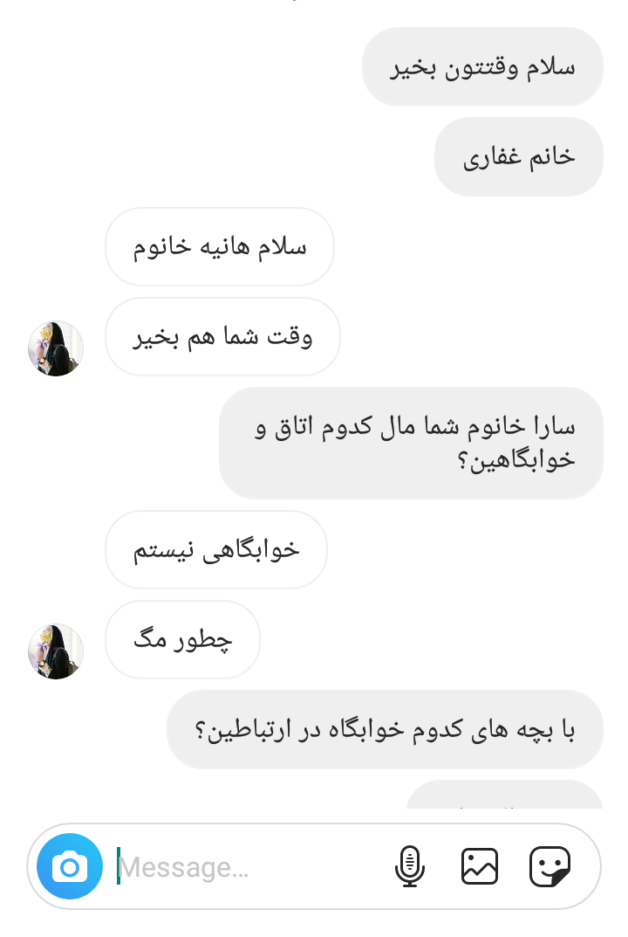Select the message 'با بچه های کدوم خوابگاه'
Image resolution: width=628 pixels, height=937 pixels.
click(385, 730)
